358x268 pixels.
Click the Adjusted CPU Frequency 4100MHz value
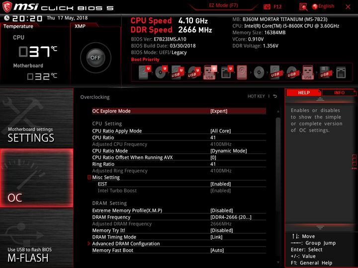(x=221, y=144)
